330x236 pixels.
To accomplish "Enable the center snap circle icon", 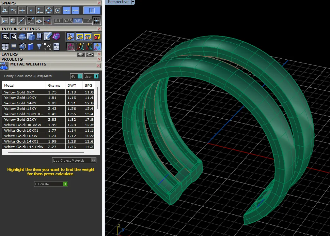I will 49,10.
